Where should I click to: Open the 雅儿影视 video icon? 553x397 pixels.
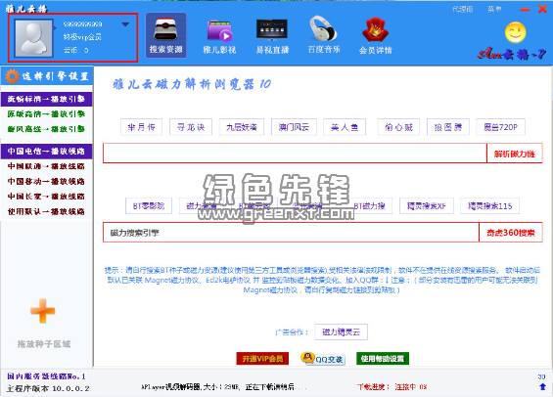pyautogui.click(x=219, y=36)
